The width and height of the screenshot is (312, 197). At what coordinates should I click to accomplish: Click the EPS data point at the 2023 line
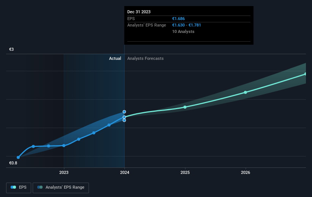click(x=64, y=145)
